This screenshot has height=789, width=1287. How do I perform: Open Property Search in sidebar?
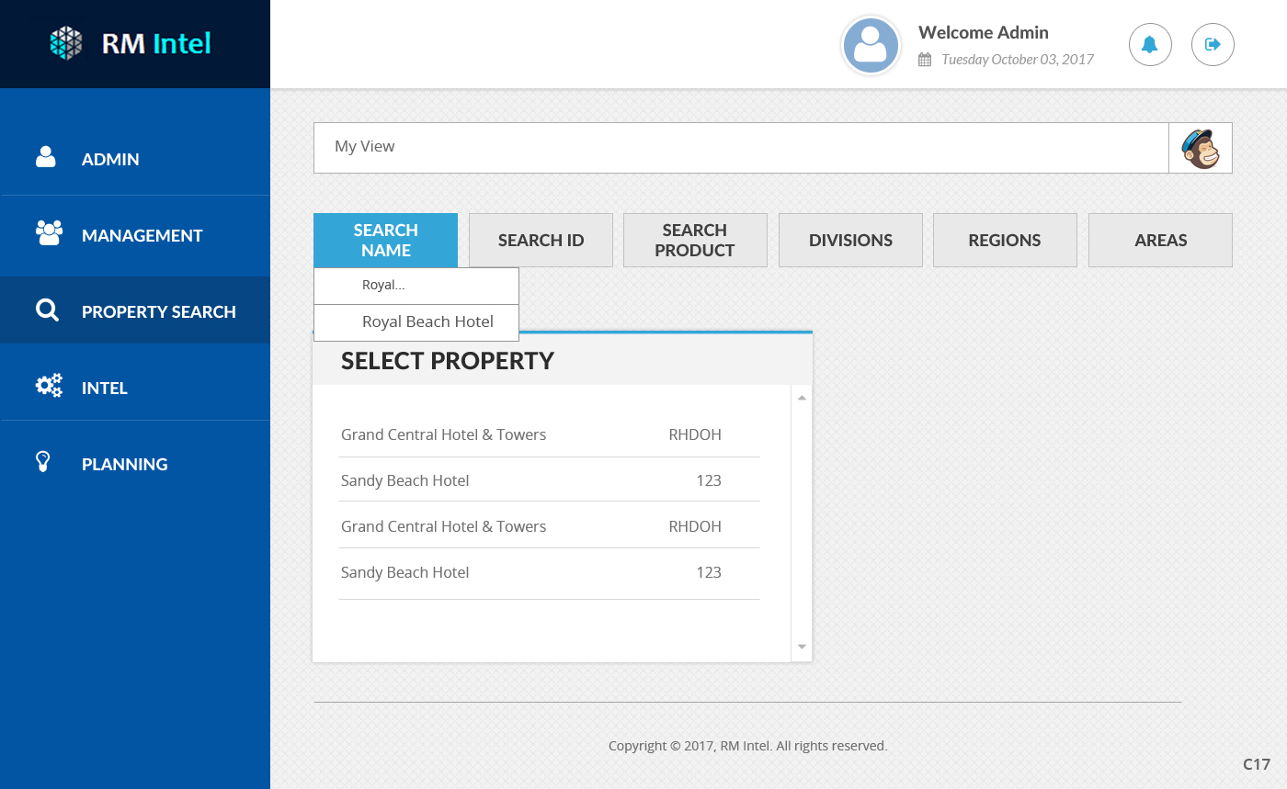(158, 311)
